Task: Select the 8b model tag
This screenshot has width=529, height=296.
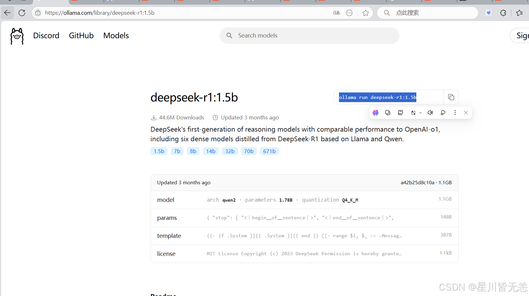Action: 193,151
